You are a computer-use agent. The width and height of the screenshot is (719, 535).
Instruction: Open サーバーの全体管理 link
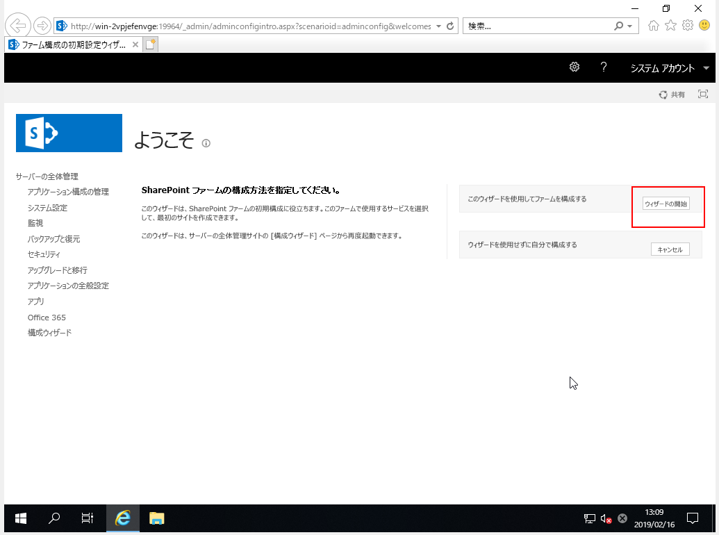47,176
